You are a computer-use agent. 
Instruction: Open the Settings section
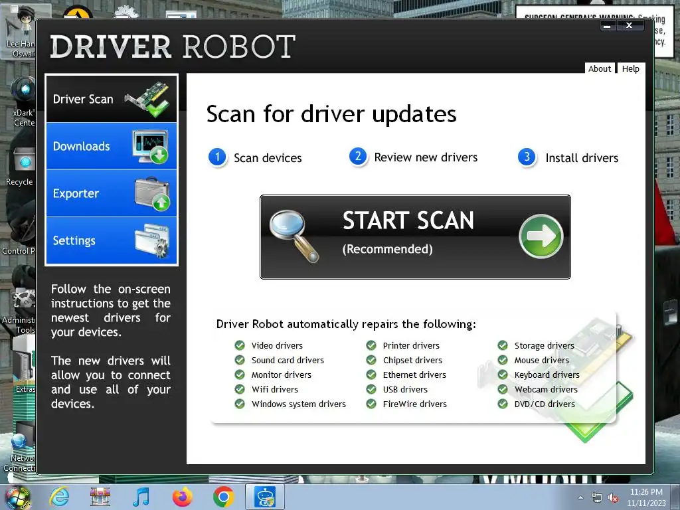pos(112,240)
